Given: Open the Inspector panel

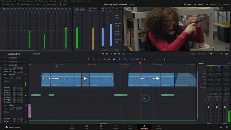Looking at the screenshot, I should point(224,5).
